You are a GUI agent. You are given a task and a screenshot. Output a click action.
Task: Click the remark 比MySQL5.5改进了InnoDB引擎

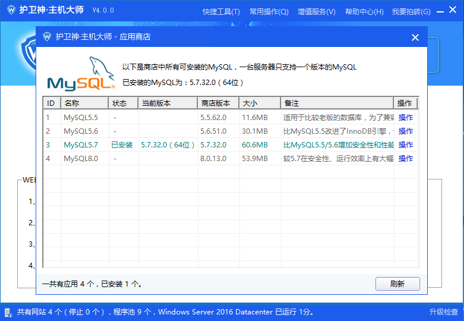click(339, 131)
